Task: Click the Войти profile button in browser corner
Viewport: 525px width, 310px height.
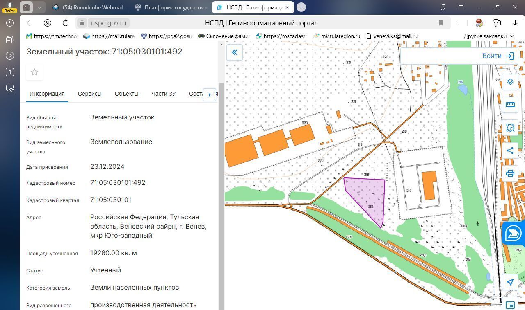Action: tap(10, 7)
